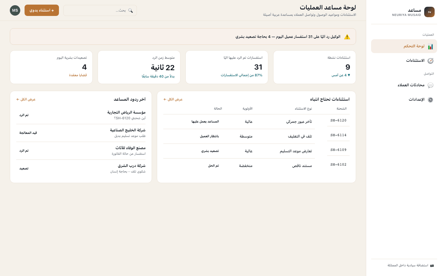Click the MS user avatar
Image resolution: width=442 pixels, height=276 pixels.
click(x=15, y=10)
